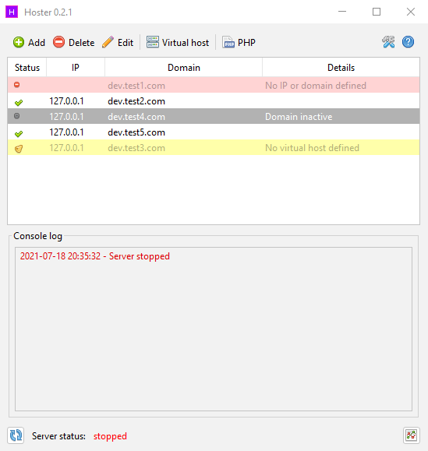Screen dimensions: 428x451
Task: Click the green Add button
Action: [x=29, y=43]
